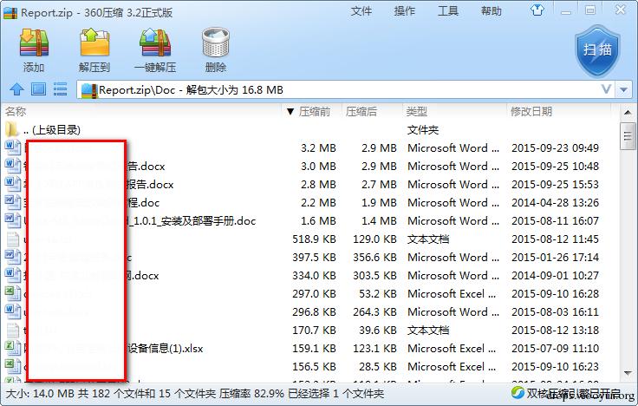Screen dimensions: 638x406
Task: Expand the address bar history dropdown
Action: tap(624, 89)
